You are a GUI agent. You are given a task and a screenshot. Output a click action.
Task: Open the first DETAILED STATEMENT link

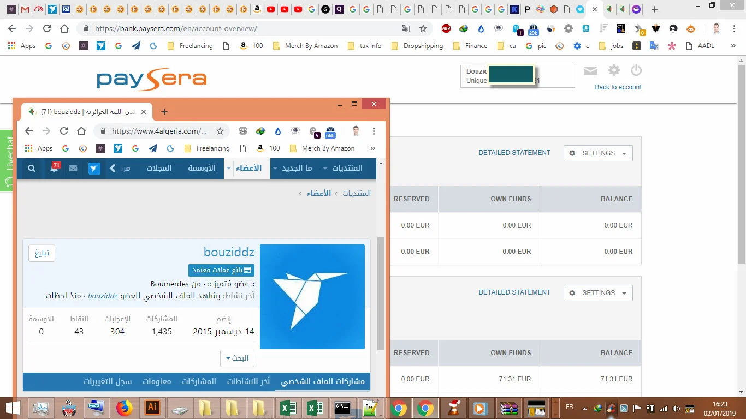click(x=514, y=153)
